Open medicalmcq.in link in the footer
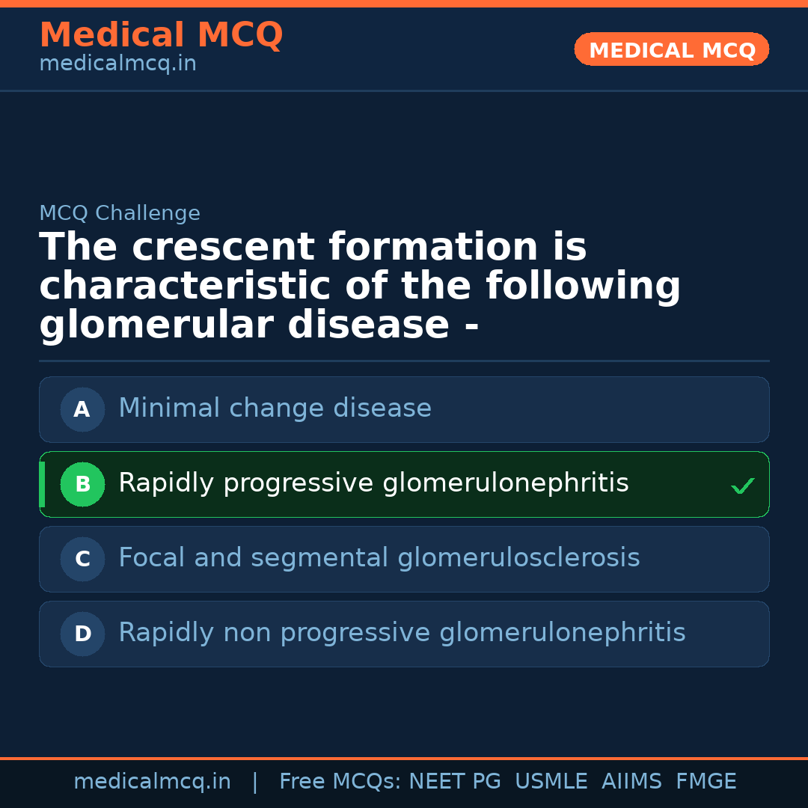This screenshot has height=808, width=808. [x=152, y=782]
